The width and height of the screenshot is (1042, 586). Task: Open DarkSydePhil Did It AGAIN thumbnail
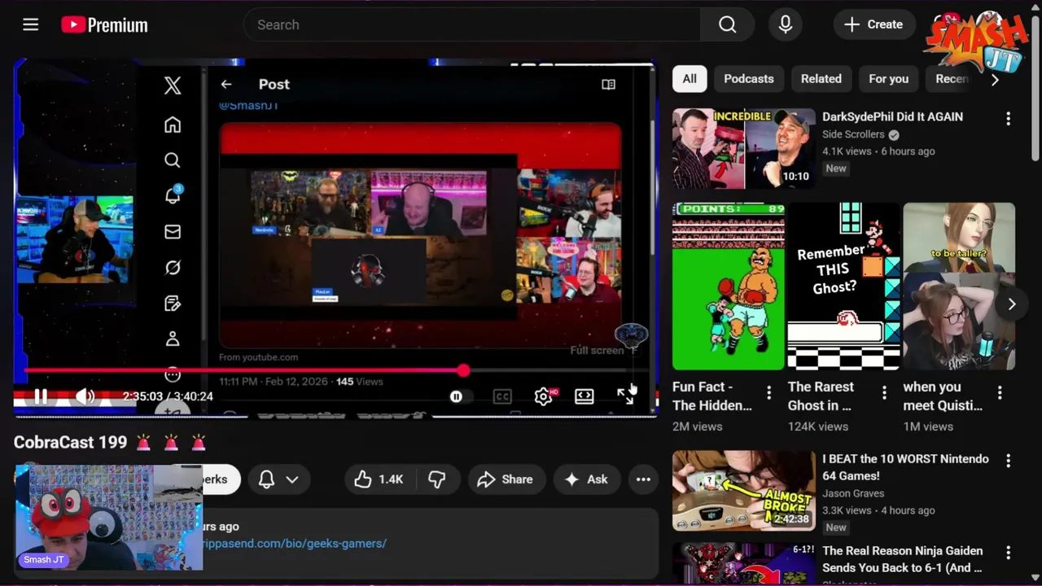click(744, 149)
